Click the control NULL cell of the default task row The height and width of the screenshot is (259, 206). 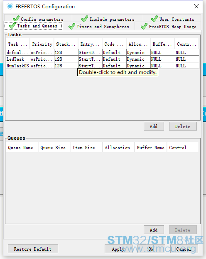click(187, 52)
